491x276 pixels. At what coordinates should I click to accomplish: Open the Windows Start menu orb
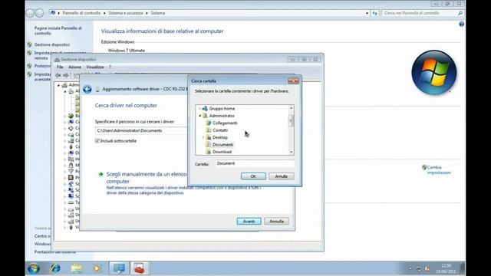[34, 268]
